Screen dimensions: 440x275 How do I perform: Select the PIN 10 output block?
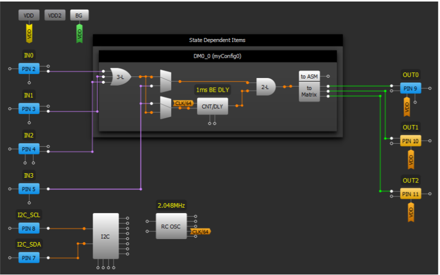(410, 141)
